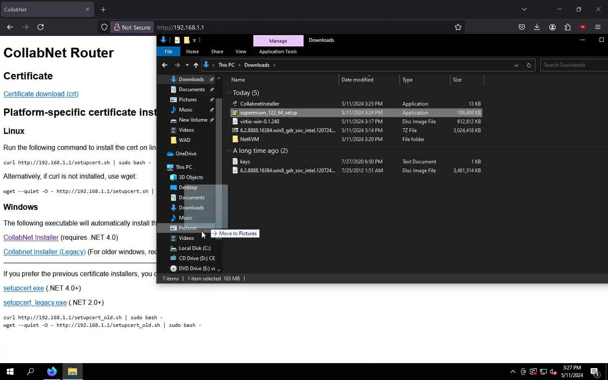Click the setupcert_legacy.exe link
608x380 pixels.
click(35, 302)
